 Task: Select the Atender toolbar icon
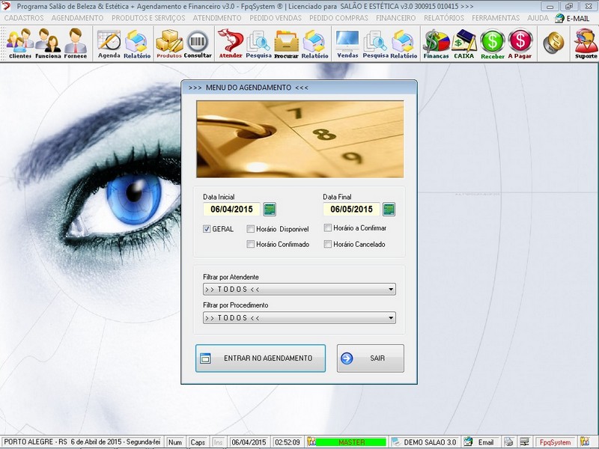coord(230,43)
